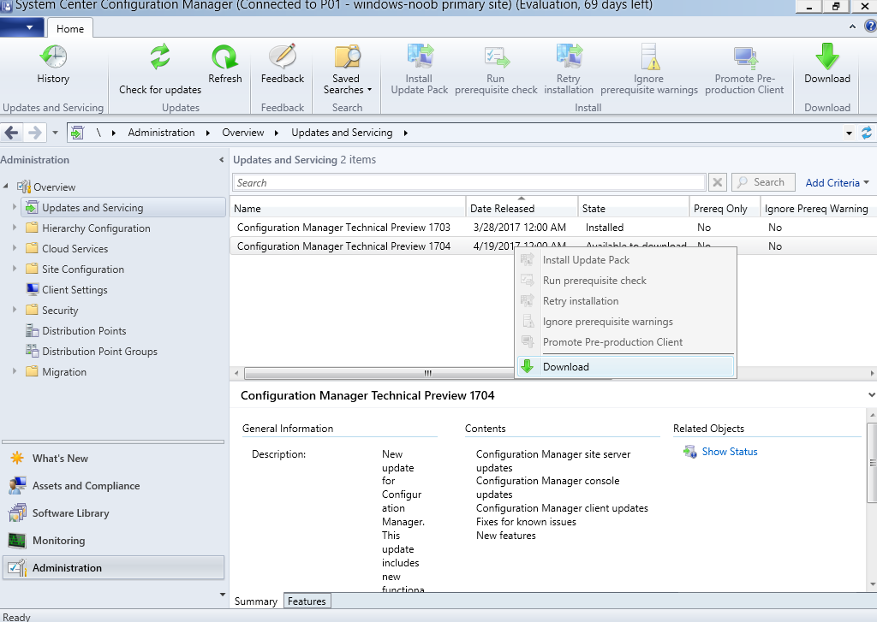Sort by the State column header
The height and width of the screenshot is (622, 877).
pyautogui.click(x=634, y=209)
